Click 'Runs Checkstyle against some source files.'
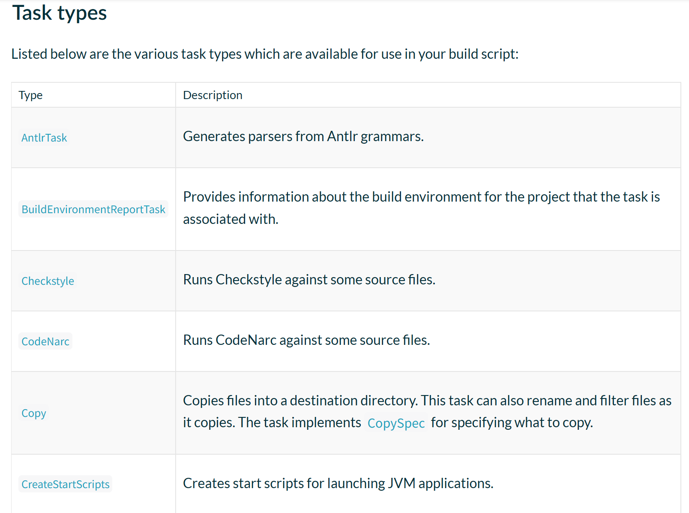This screenshot has width=689, height=513. [309, 280]
